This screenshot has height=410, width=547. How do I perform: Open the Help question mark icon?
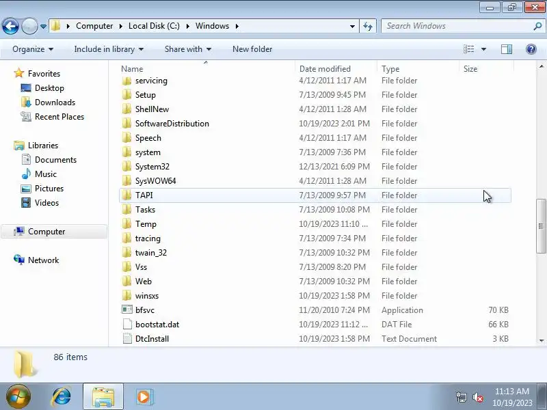[x=531, y=49]
